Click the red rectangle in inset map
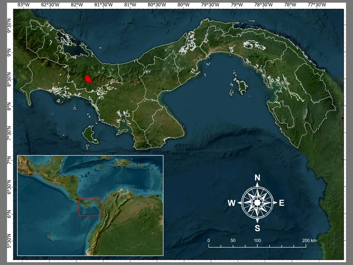This screenshot has width=353, height=265. tap(90, 207)
